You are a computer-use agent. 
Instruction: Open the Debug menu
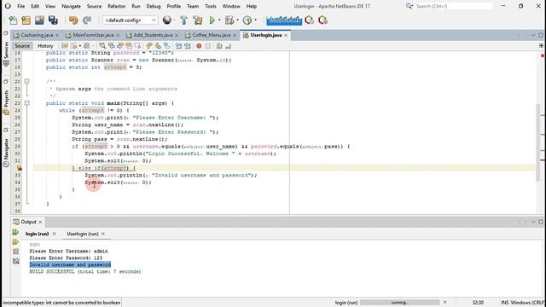154,6
